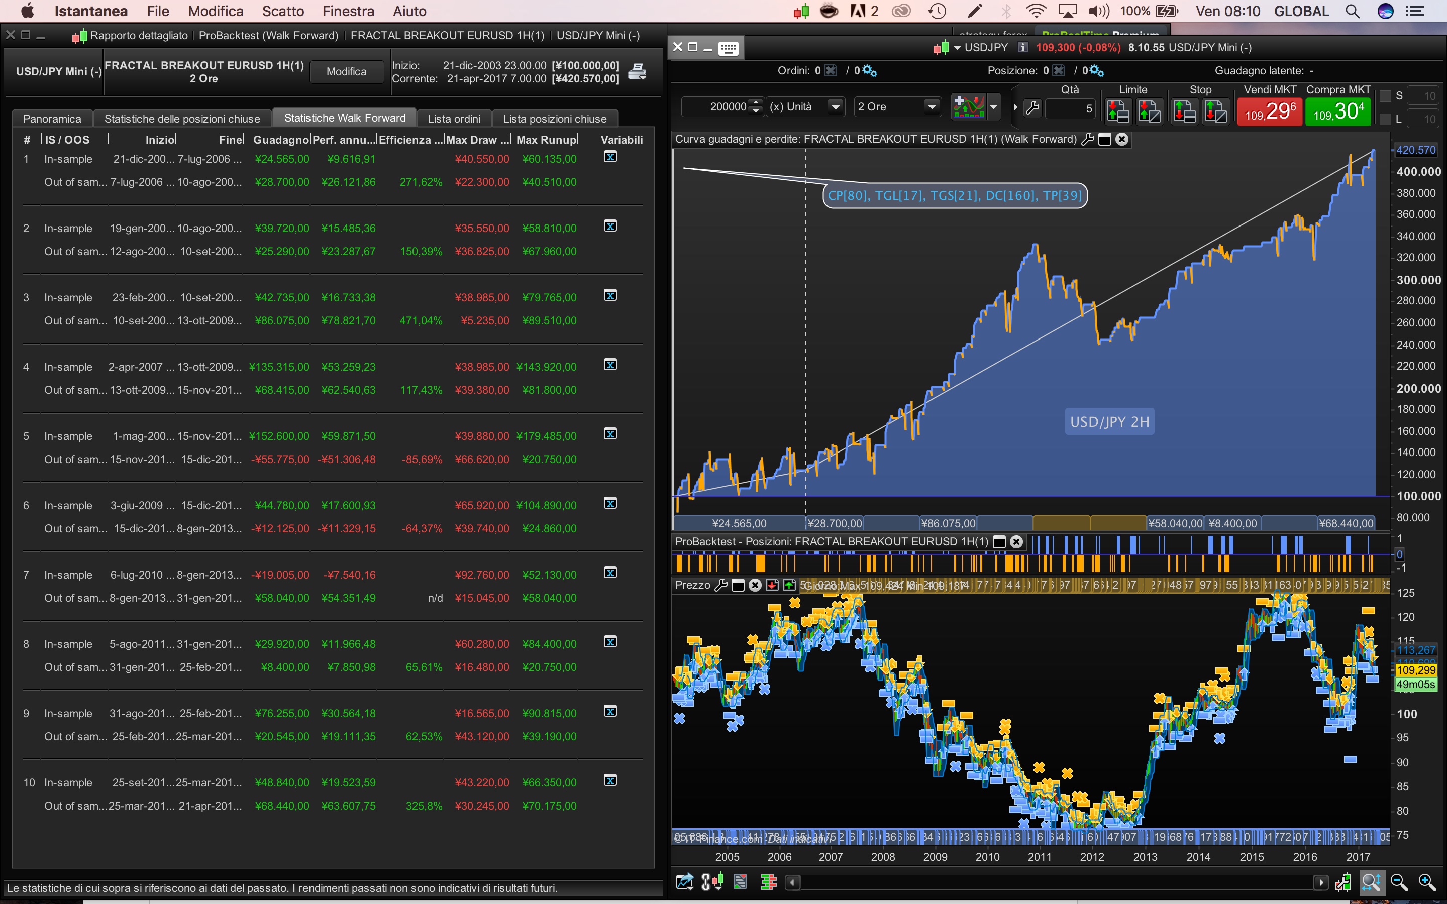The width and height of the screenshot is (1447, 904).
Task: Click the red Vendi MKT sell button
Action: tap(1270, 112)
